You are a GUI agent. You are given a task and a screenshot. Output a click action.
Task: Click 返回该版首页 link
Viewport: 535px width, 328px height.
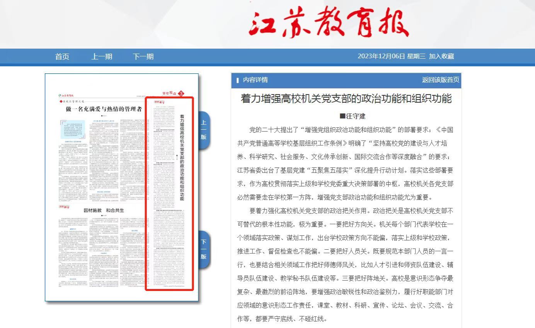[x=440, y=80]
